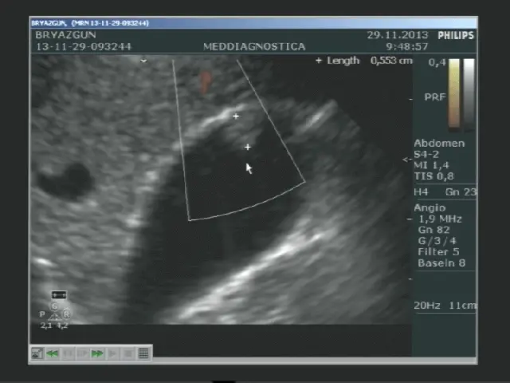Click the red color flow signal in the box

coord(206,81)
